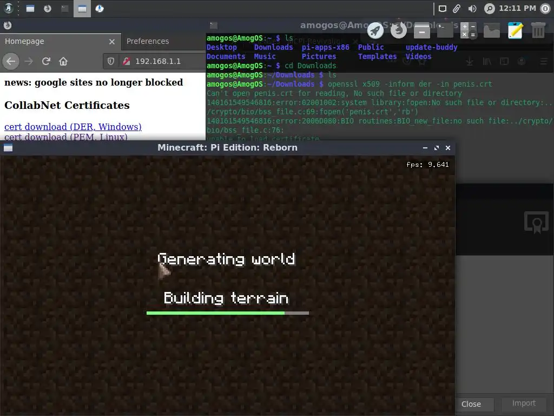The image size is (554, 416).
Task: Open the clipboard paperclip tray icon
Action: click(457, 9)
